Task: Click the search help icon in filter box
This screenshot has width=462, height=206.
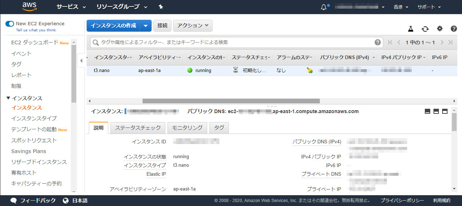Action: click(x=378, y=42)
